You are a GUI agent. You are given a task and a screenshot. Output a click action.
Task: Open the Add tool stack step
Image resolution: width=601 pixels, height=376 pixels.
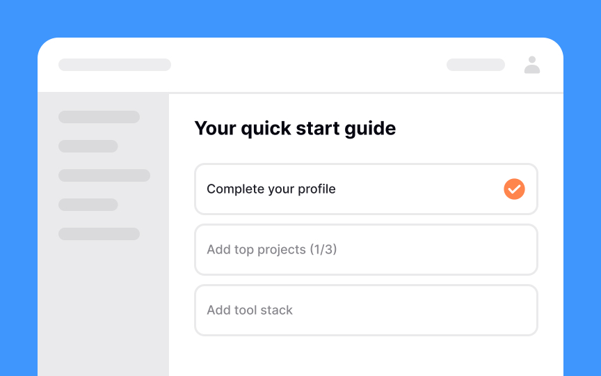366,311
